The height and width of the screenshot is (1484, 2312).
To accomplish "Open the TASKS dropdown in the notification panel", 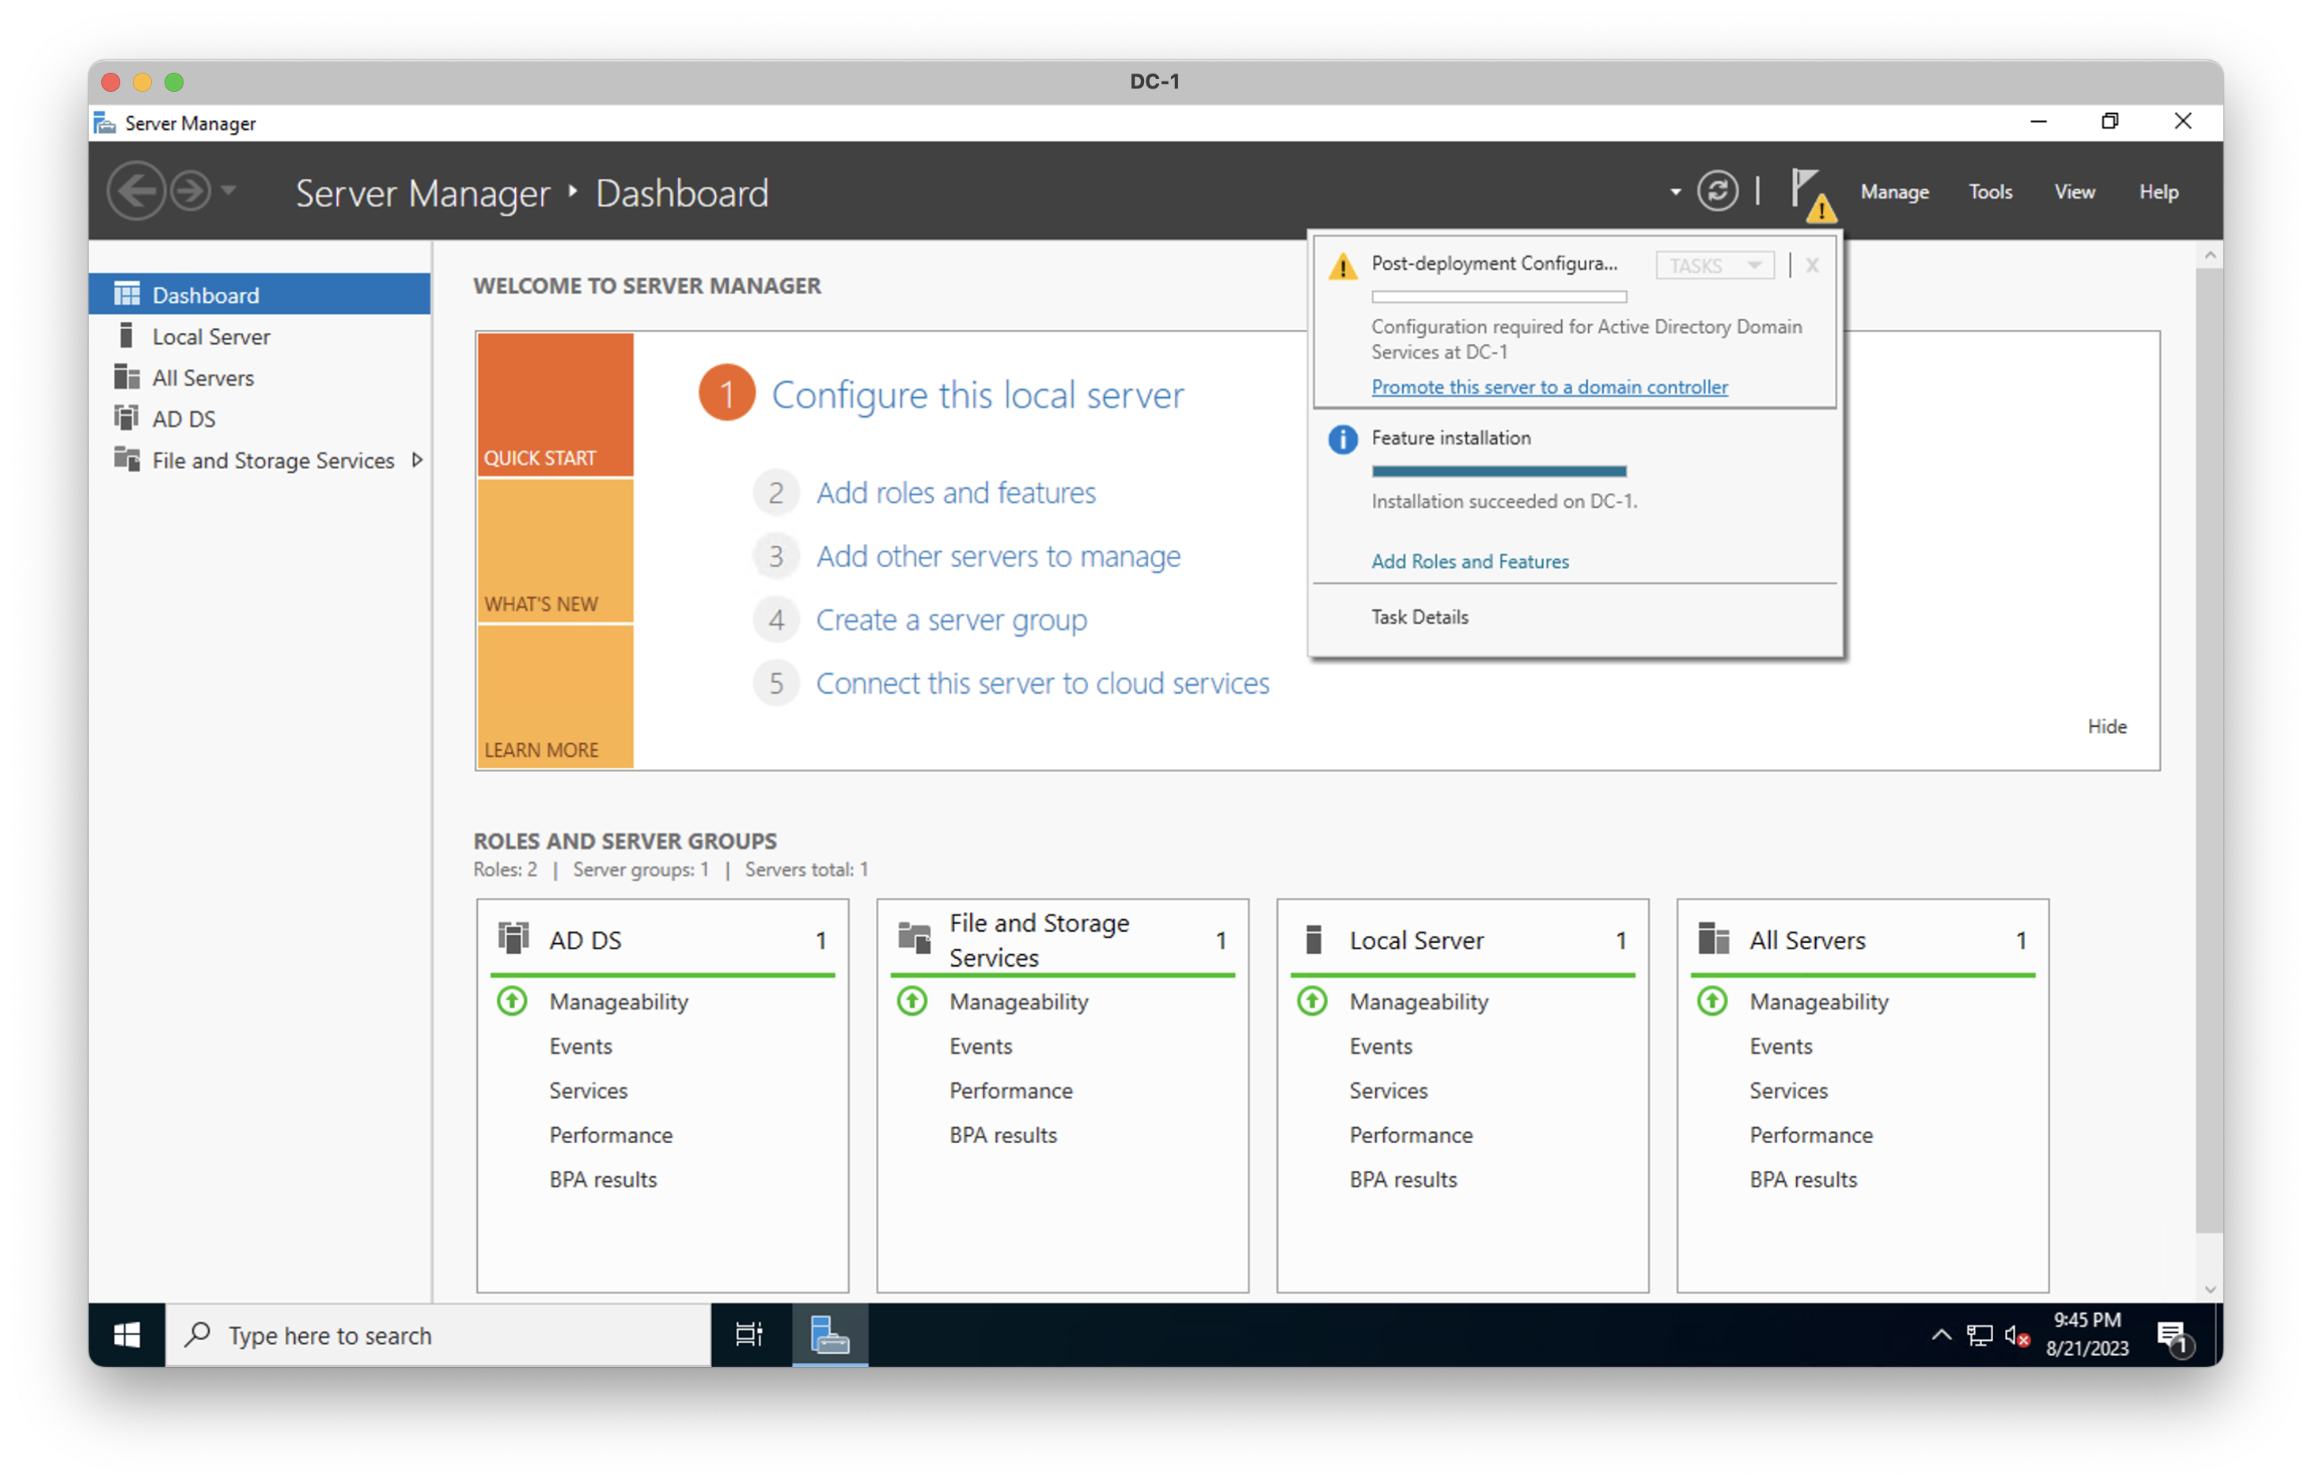I will point(1715,265).
